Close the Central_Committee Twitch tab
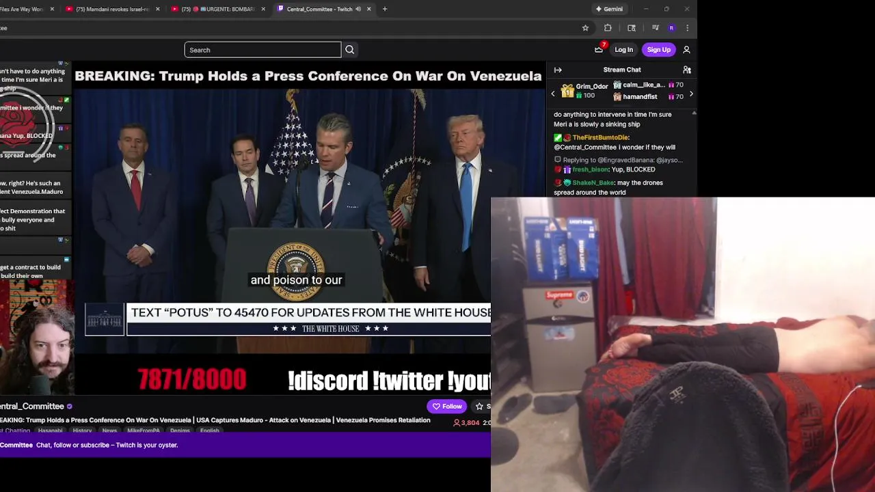This screenshot has width=875, height=492. click(369, 9)
